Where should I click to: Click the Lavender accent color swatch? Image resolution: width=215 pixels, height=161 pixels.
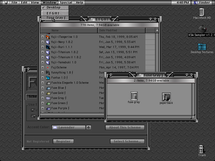pos(55,127)
